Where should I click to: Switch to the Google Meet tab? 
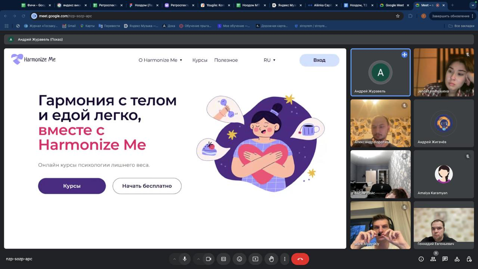pyautogui.click(x=395, y=5)
